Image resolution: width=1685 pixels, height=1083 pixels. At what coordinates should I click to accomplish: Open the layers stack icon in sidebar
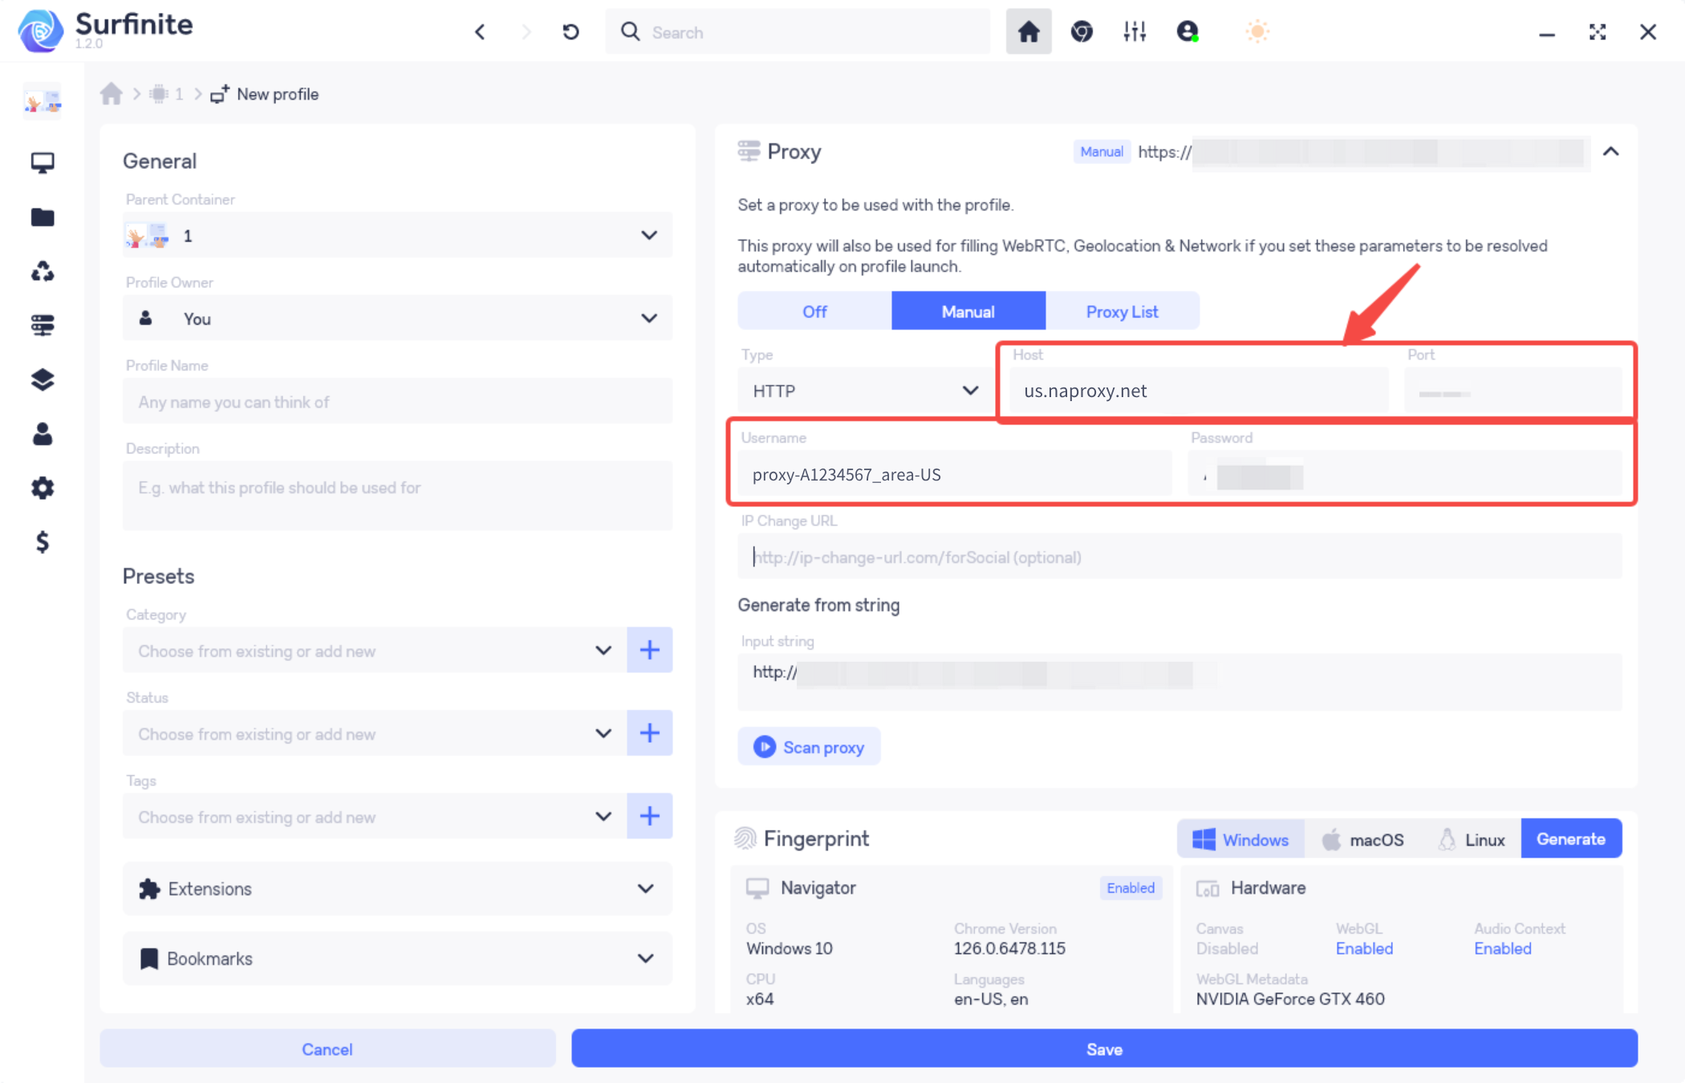click(43, 379)
